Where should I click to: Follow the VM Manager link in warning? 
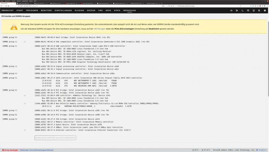click(100, 29)
